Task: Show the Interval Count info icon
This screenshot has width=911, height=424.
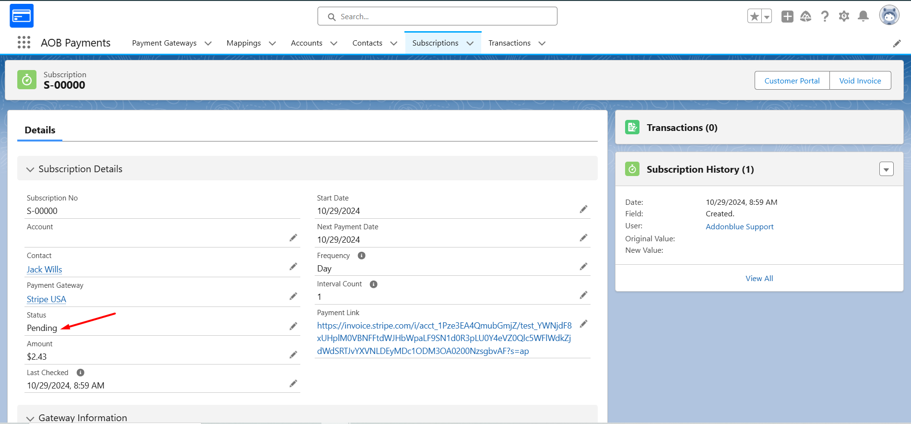Action: coord(374,284)
